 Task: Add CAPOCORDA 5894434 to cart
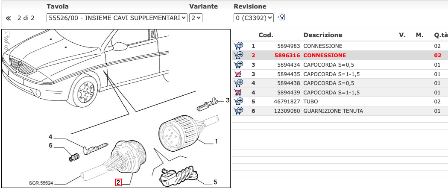pos(238,65)
